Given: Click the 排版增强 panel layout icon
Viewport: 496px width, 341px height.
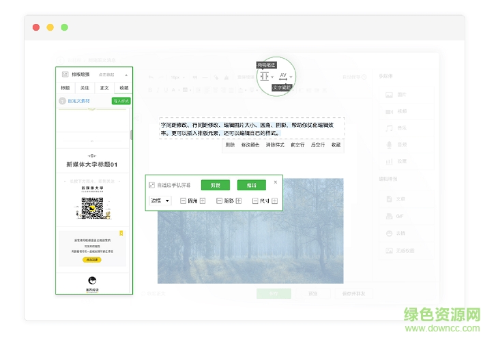Looking at the screenshot, I should [65, 74].
